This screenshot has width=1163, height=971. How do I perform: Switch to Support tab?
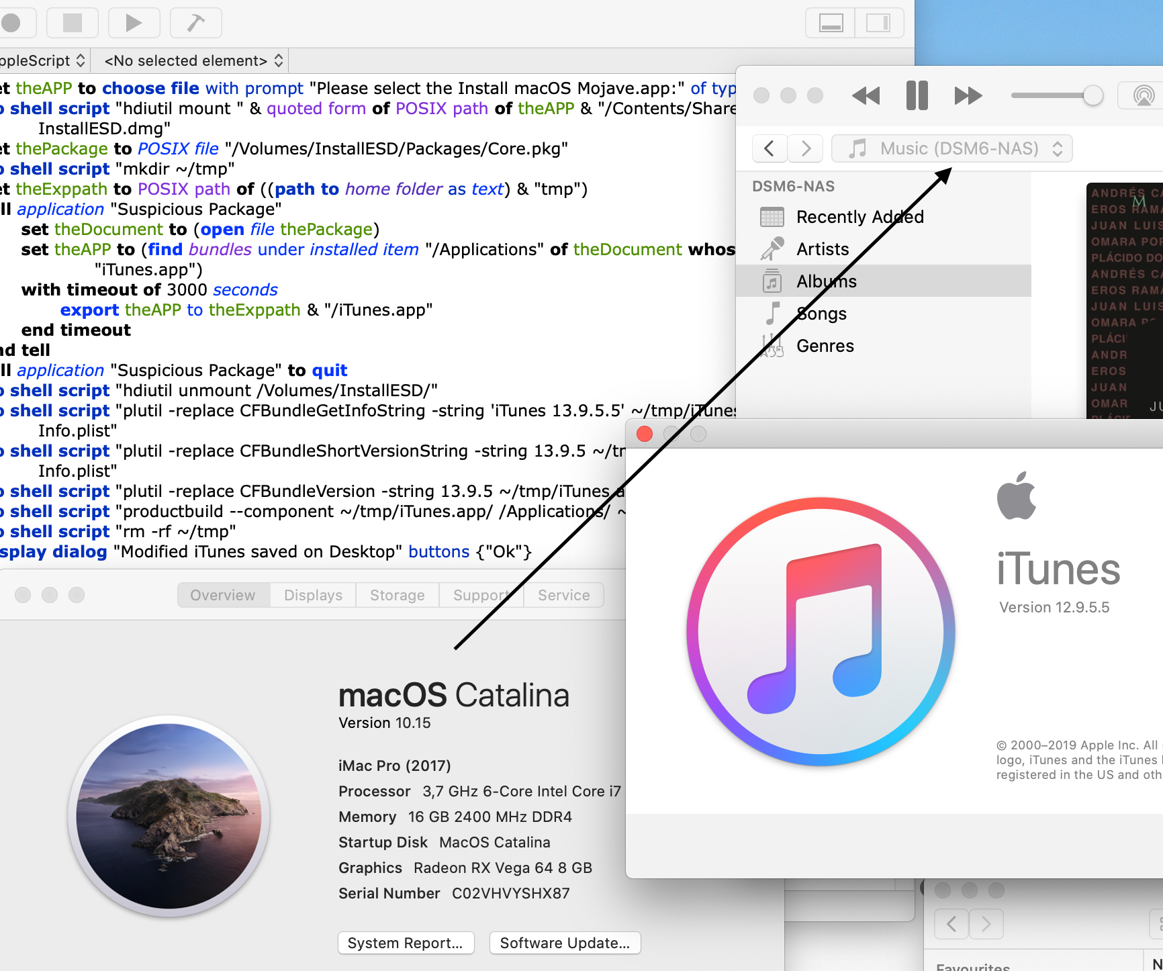tap(481, 595)
